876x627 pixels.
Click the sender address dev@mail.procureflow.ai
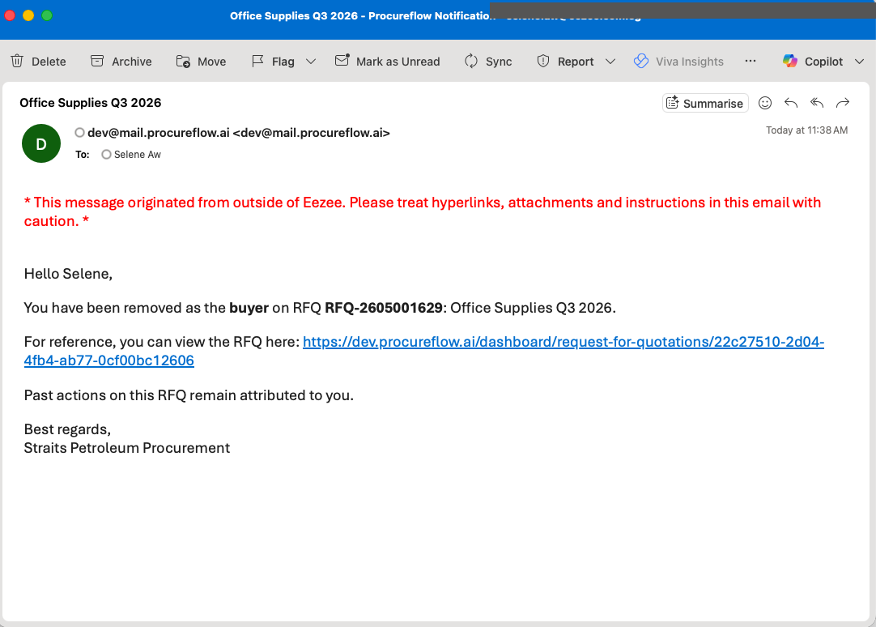click(239, 132)
